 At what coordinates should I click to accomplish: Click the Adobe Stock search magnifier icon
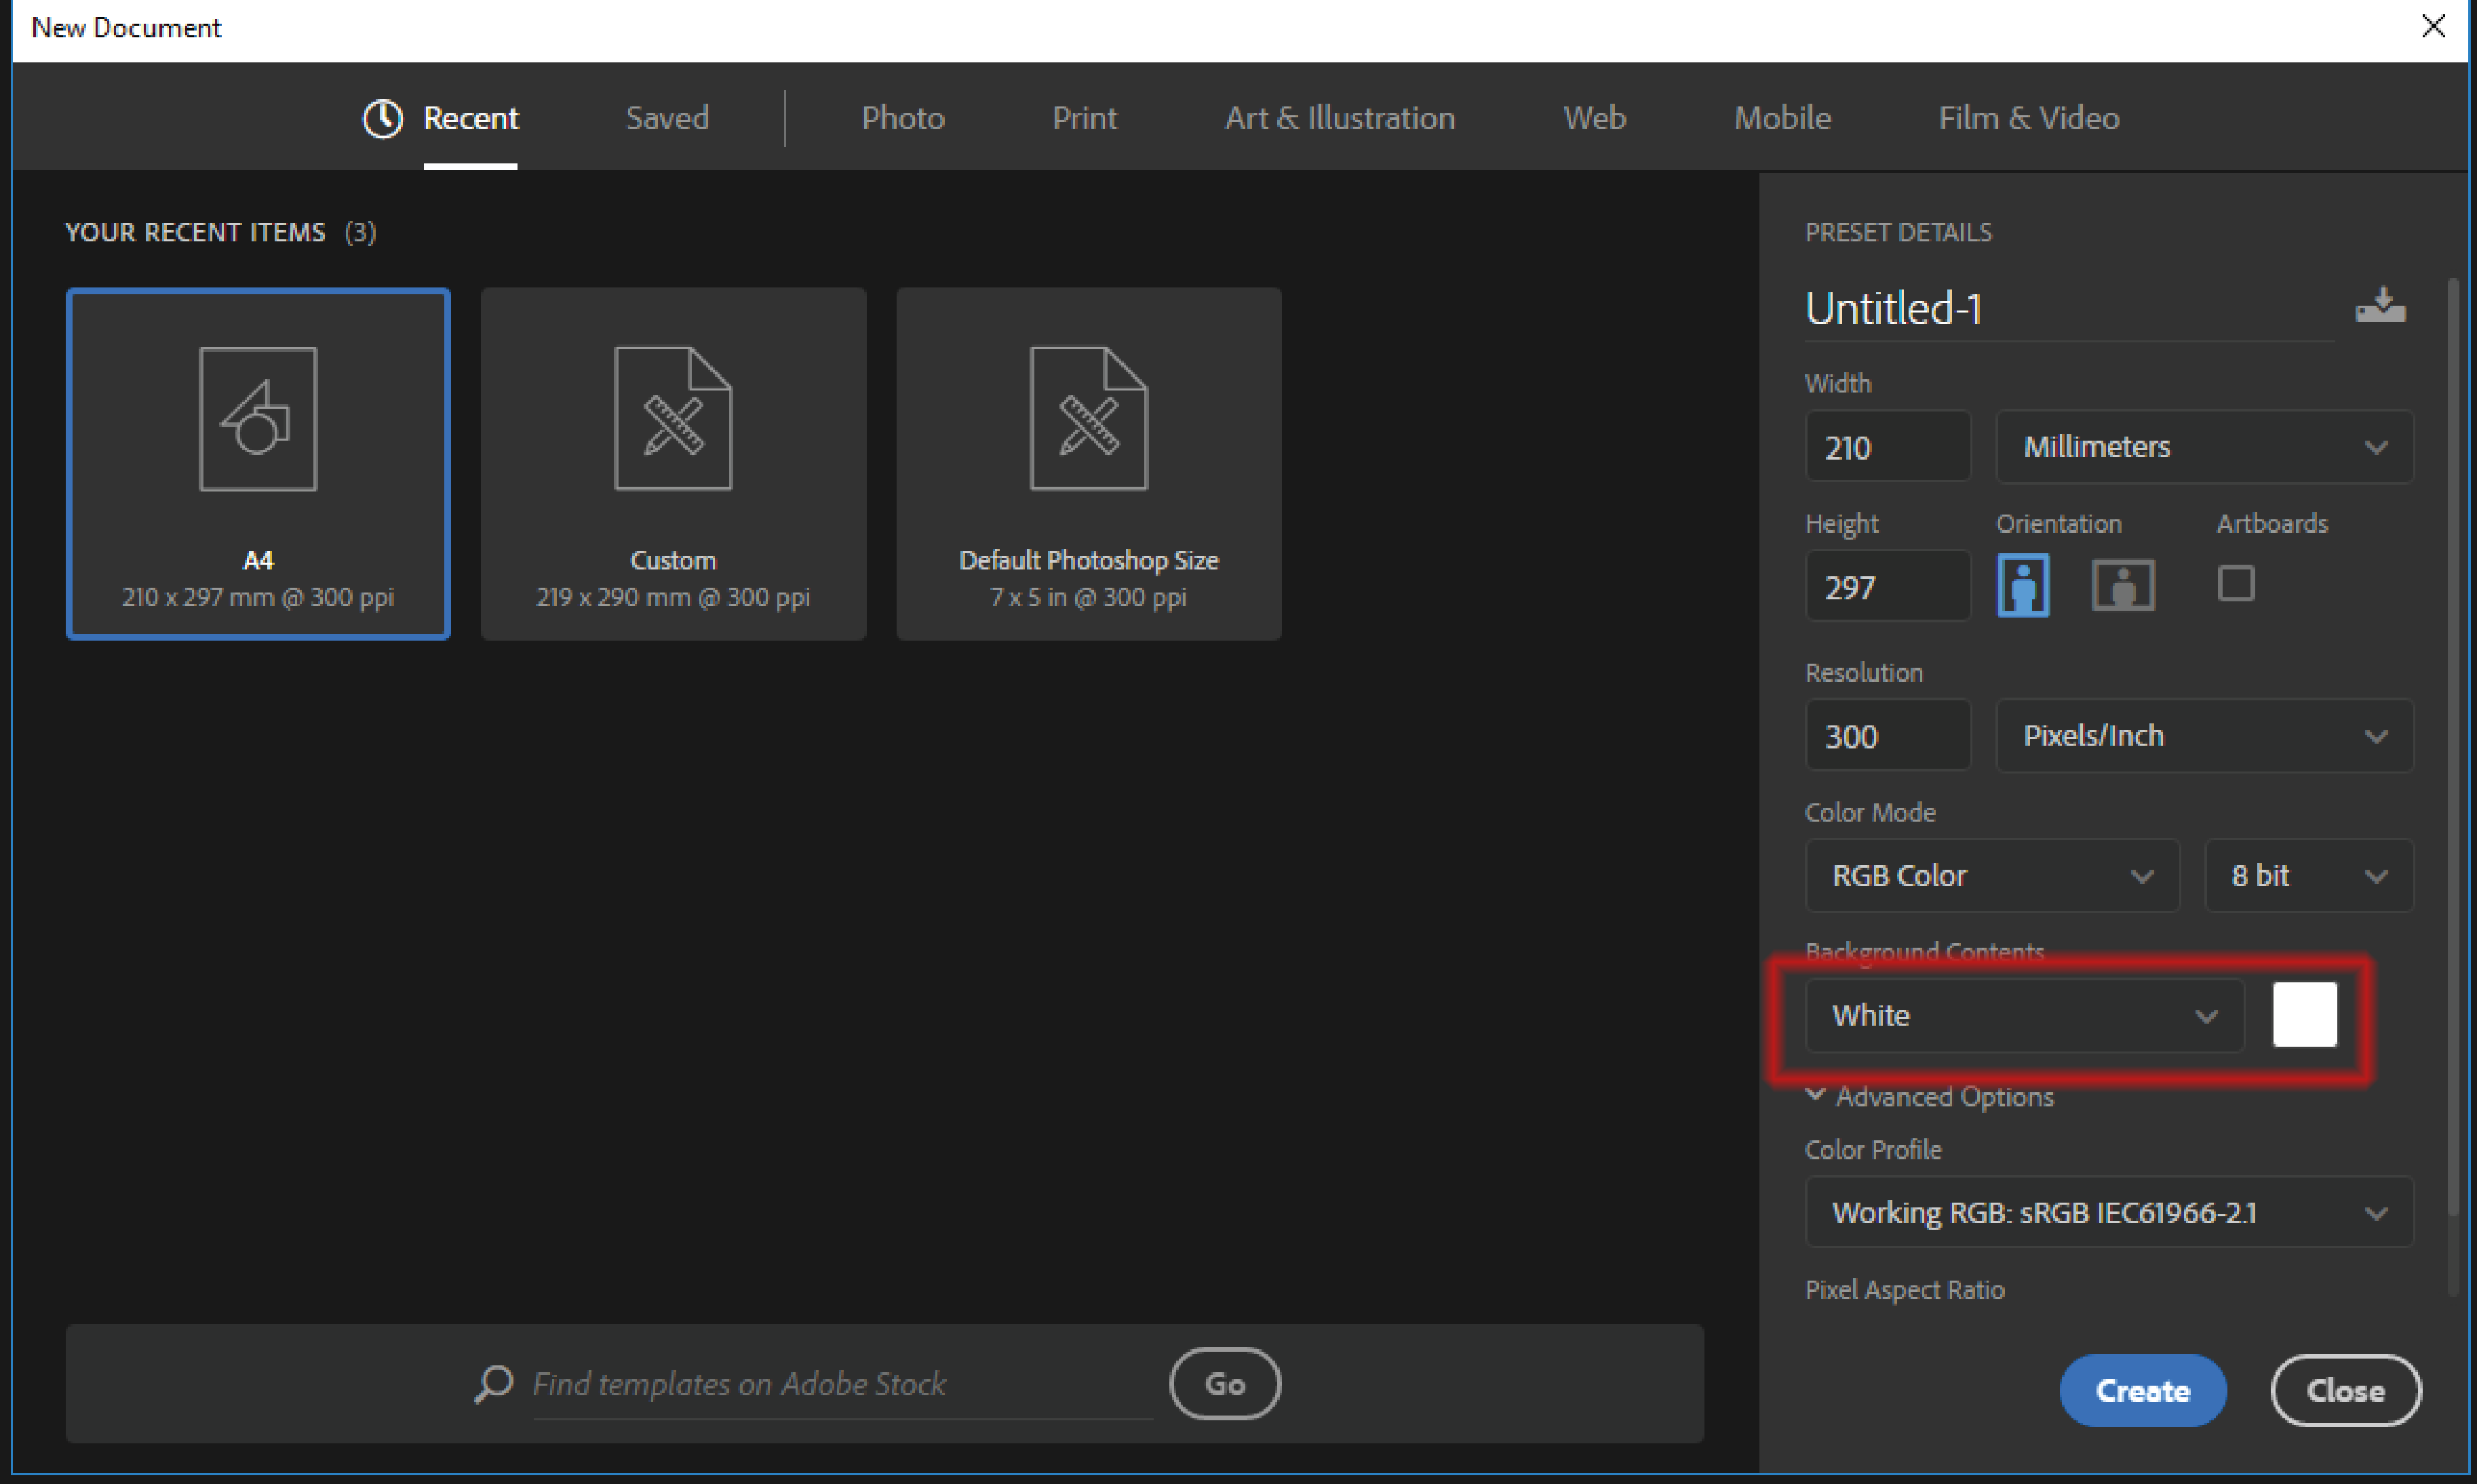coord(493,1384)
